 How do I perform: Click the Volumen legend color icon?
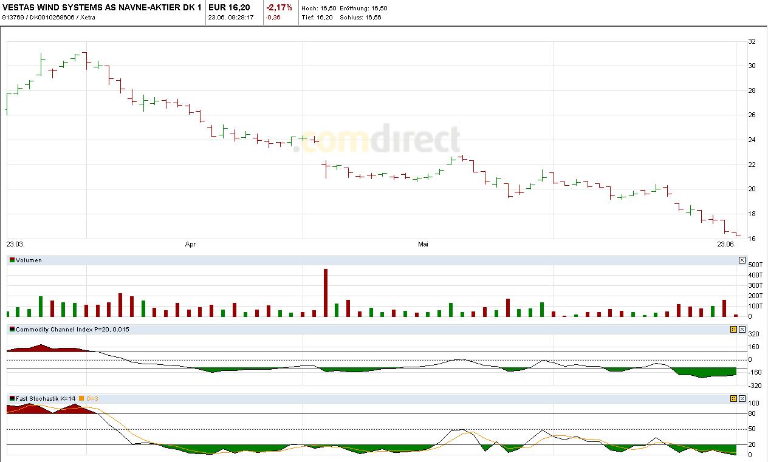[x=12, y=260]
